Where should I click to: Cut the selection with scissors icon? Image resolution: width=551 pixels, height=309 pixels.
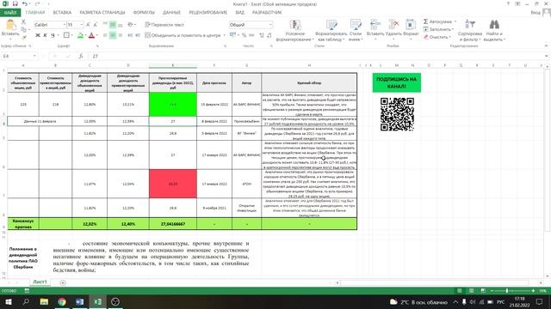click(23, 21)
